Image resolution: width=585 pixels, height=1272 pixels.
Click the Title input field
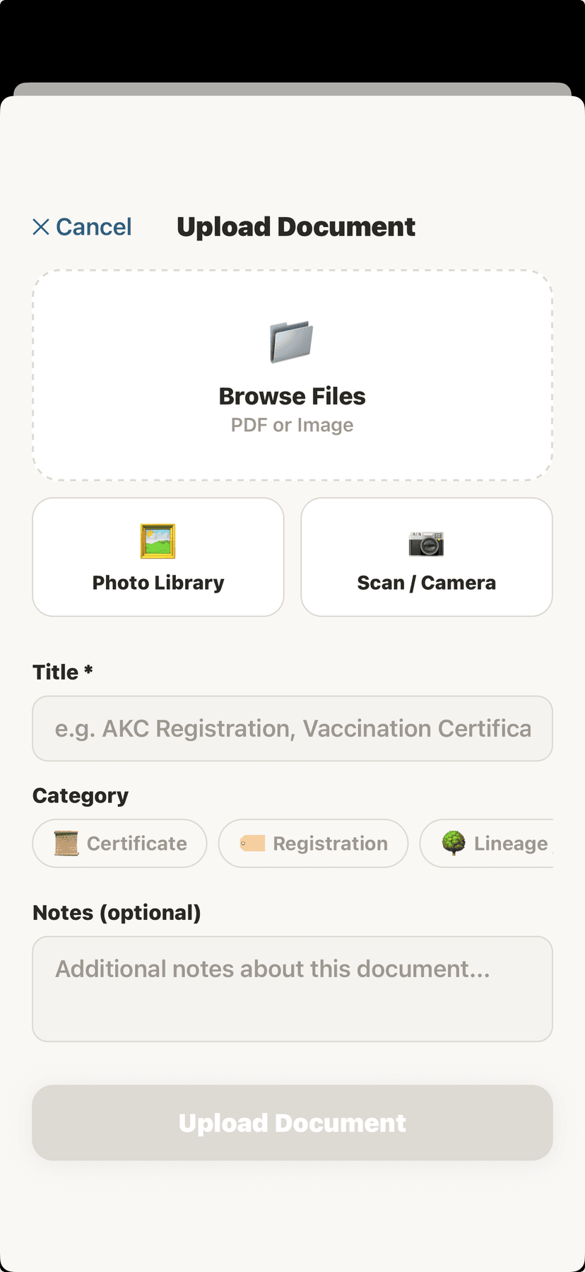click(x=292, y=728)
